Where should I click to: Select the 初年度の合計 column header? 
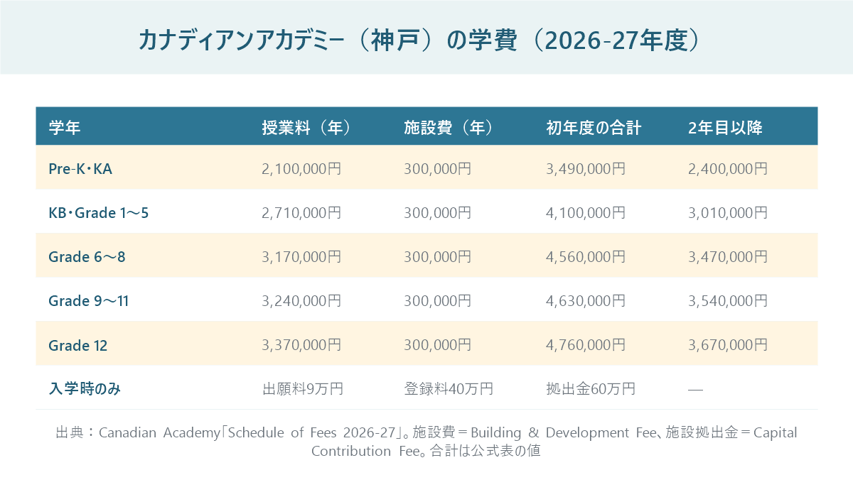point(594,129)
